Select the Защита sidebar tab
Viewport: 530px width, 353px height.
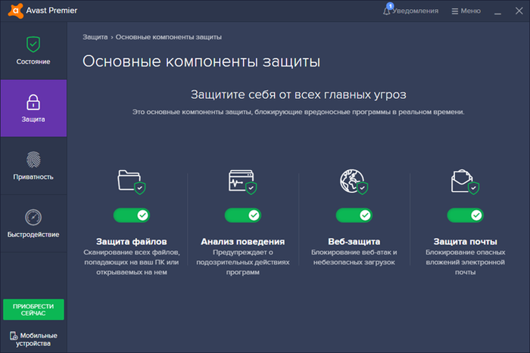point(33,108)
